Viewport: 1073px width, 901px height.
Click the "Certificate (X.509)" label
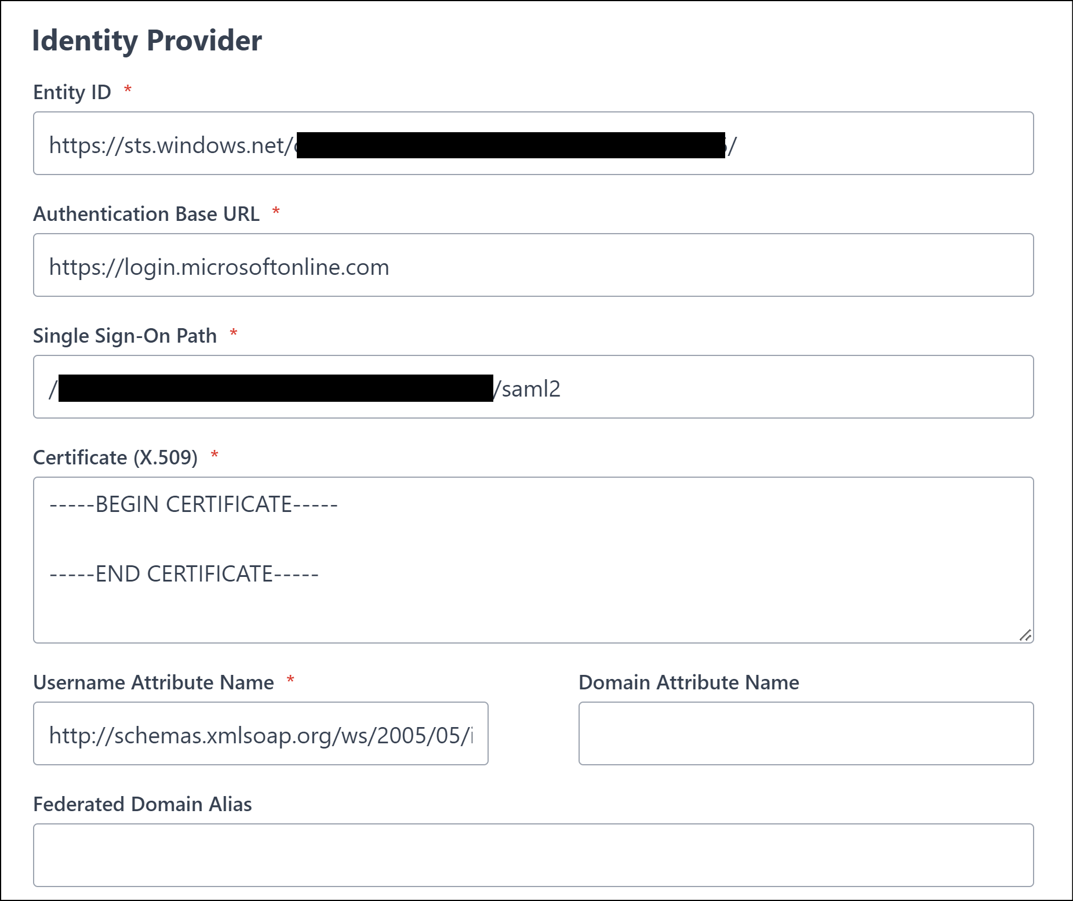pyautogui.click(x=115, y=457)
